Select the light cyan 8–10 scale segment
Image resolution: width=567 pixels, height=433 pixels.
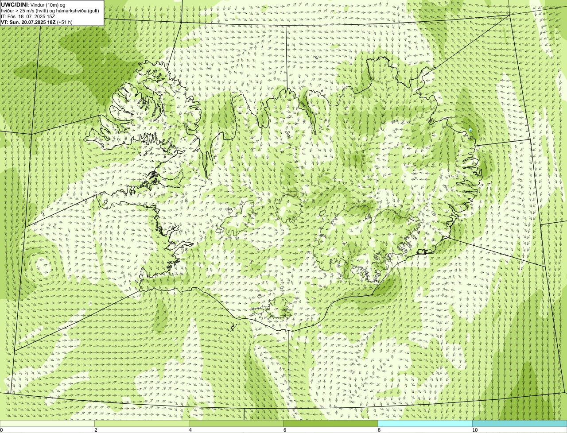(x=425, y=424)
